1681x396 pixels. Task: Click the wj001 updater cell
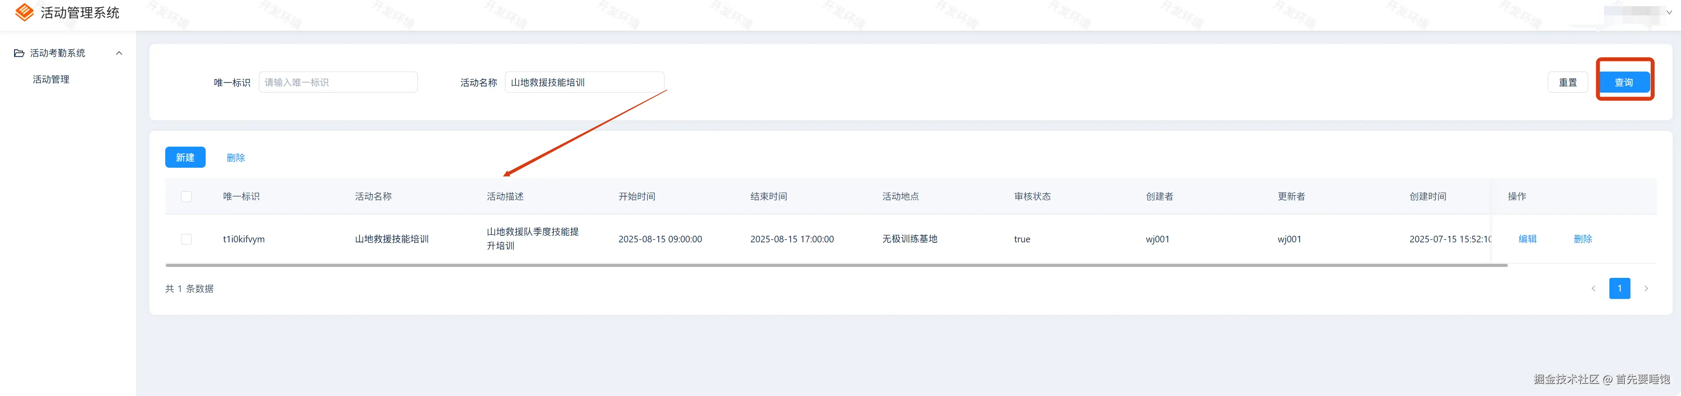(1289, 239)
